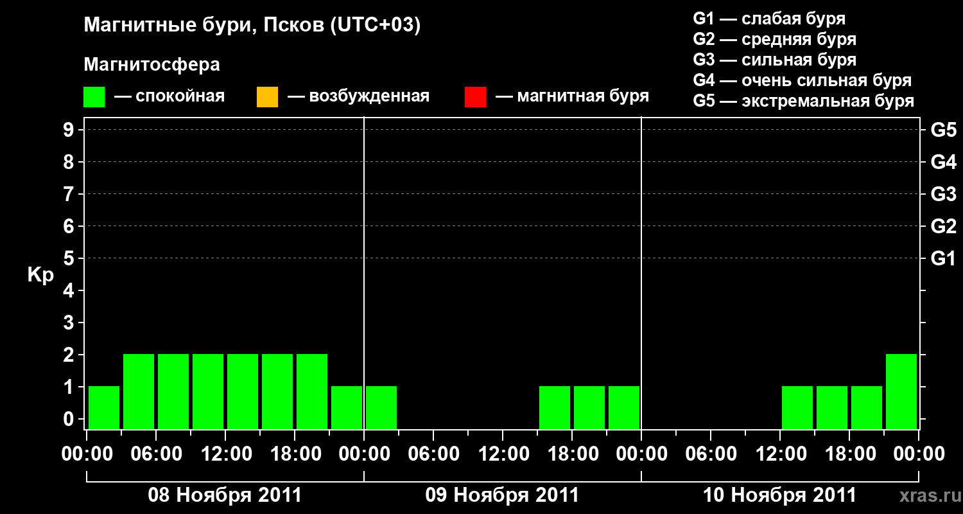Click the Kp axis value 9
Screen dimensions: 963x514
pos(70,130)
